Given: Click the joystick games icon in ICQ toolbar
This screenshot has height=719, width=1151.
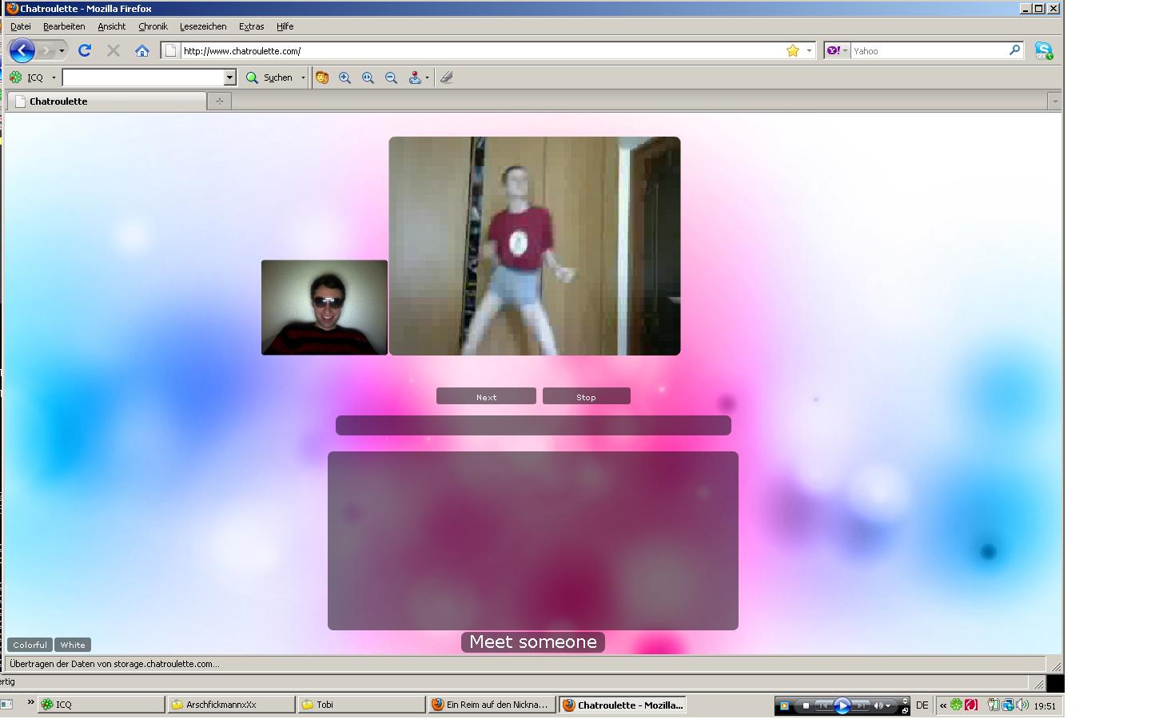Looking at the screenshot, I should [414, 77].
